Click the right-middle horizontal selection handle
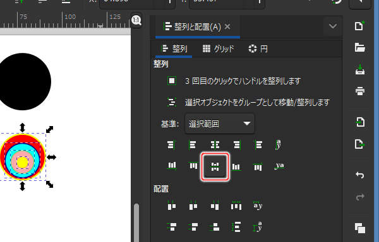The width and height of the screenshot is (379, 242). 51,158
